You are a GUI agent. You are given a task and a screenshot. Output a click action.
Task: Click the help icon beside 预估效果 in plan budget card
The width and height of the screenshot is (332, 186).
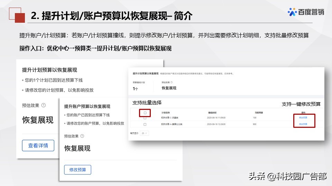[44, 105]
